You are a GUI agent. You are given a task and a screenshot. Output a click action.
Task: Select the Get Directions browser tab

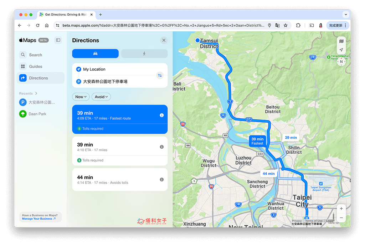pos(66,14)
